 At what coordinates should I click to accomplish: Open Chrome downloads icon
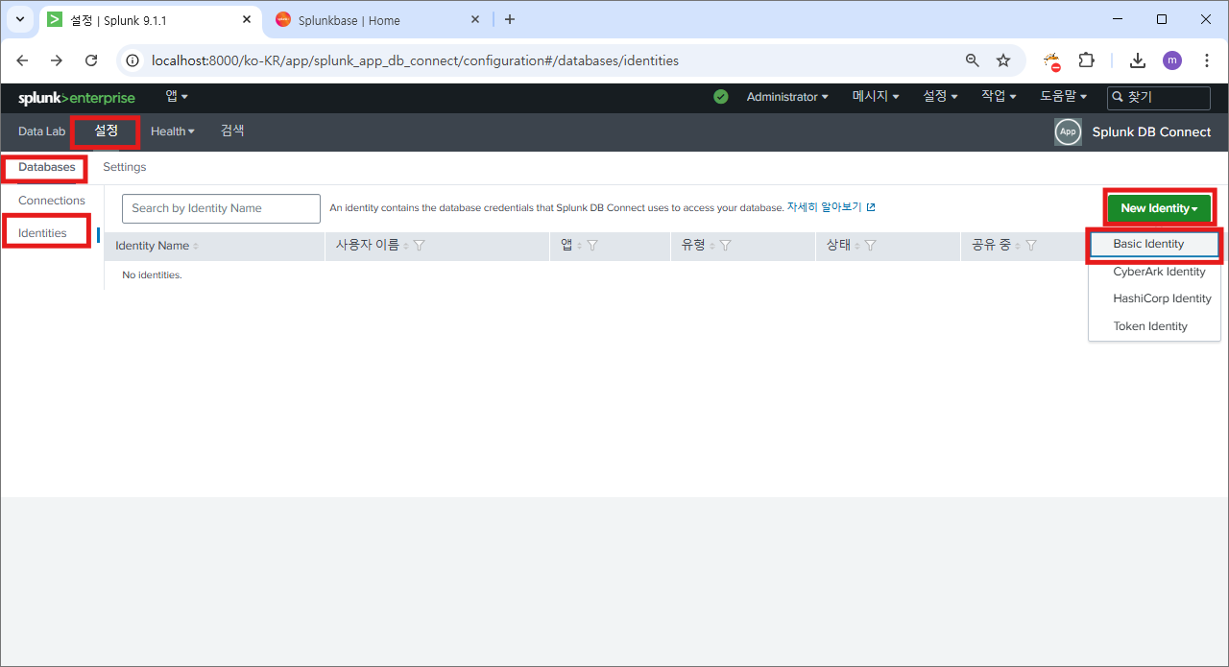coord(1138,60)
